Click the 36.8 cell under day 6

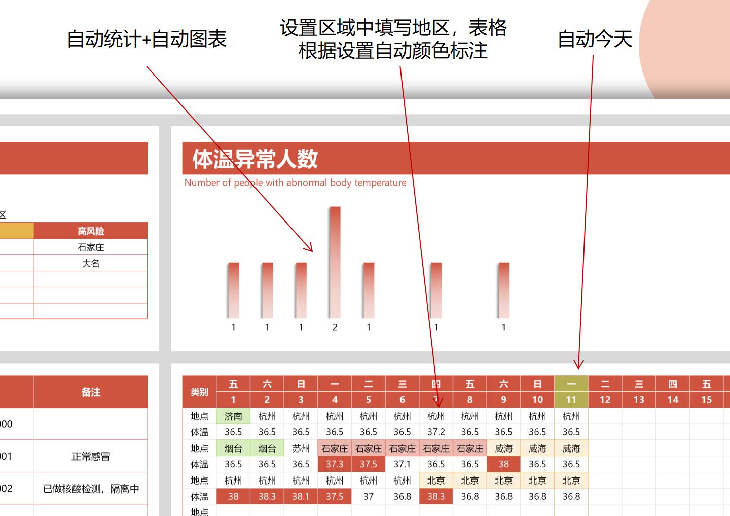[x=402, y=496]
